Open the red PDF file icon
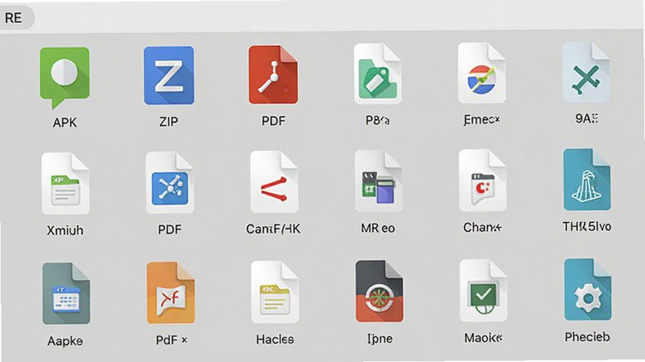 (273, 75)
